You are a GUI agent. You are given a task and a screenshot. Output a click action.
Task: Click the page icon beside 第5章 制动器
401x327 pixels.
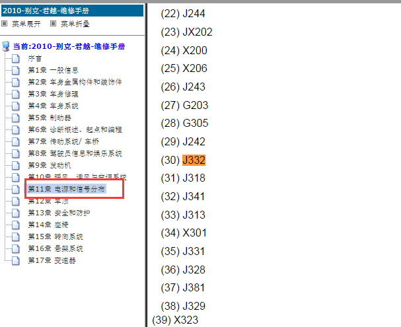[x=16, y=118]
